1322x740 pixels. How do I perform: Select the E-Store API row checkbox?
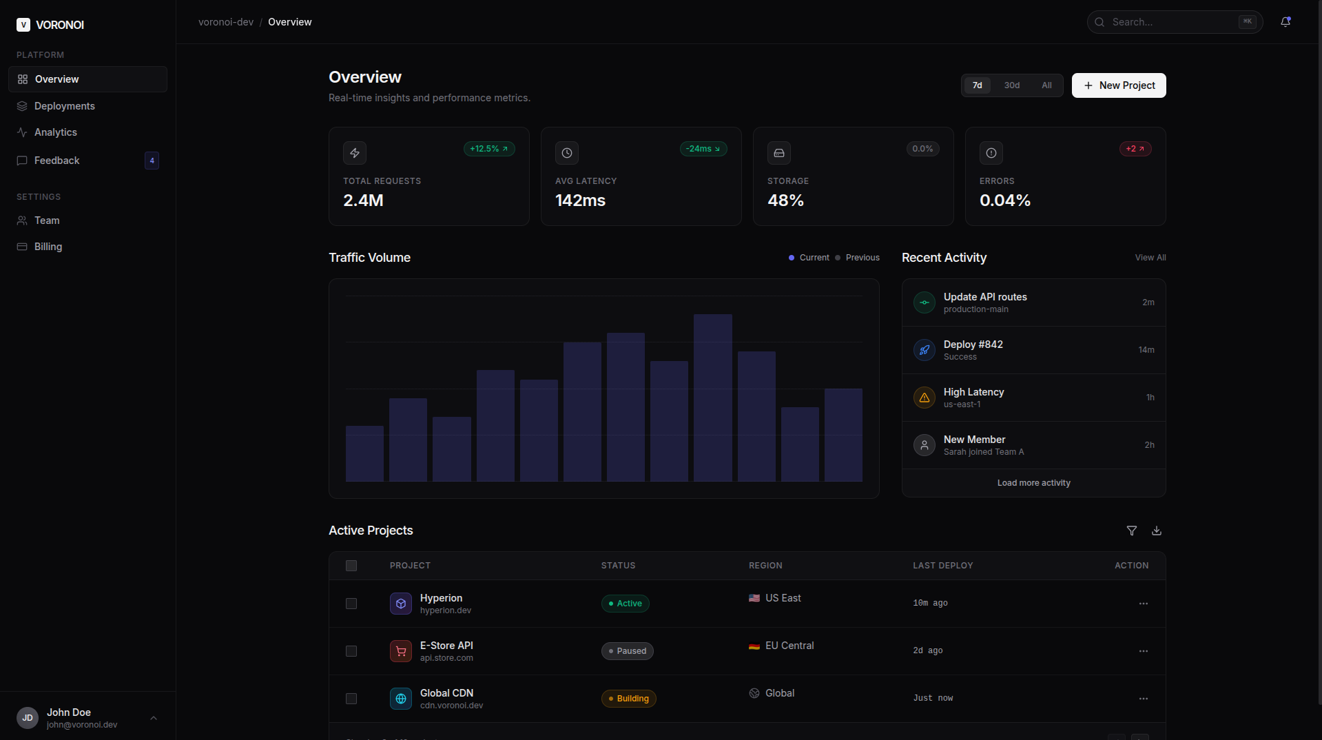pos(351,651)
